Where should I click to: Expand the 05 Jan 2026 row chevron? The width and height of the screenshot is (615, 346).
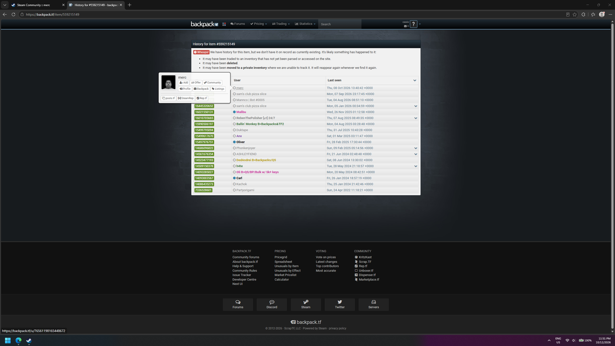(x=416, y=106)
